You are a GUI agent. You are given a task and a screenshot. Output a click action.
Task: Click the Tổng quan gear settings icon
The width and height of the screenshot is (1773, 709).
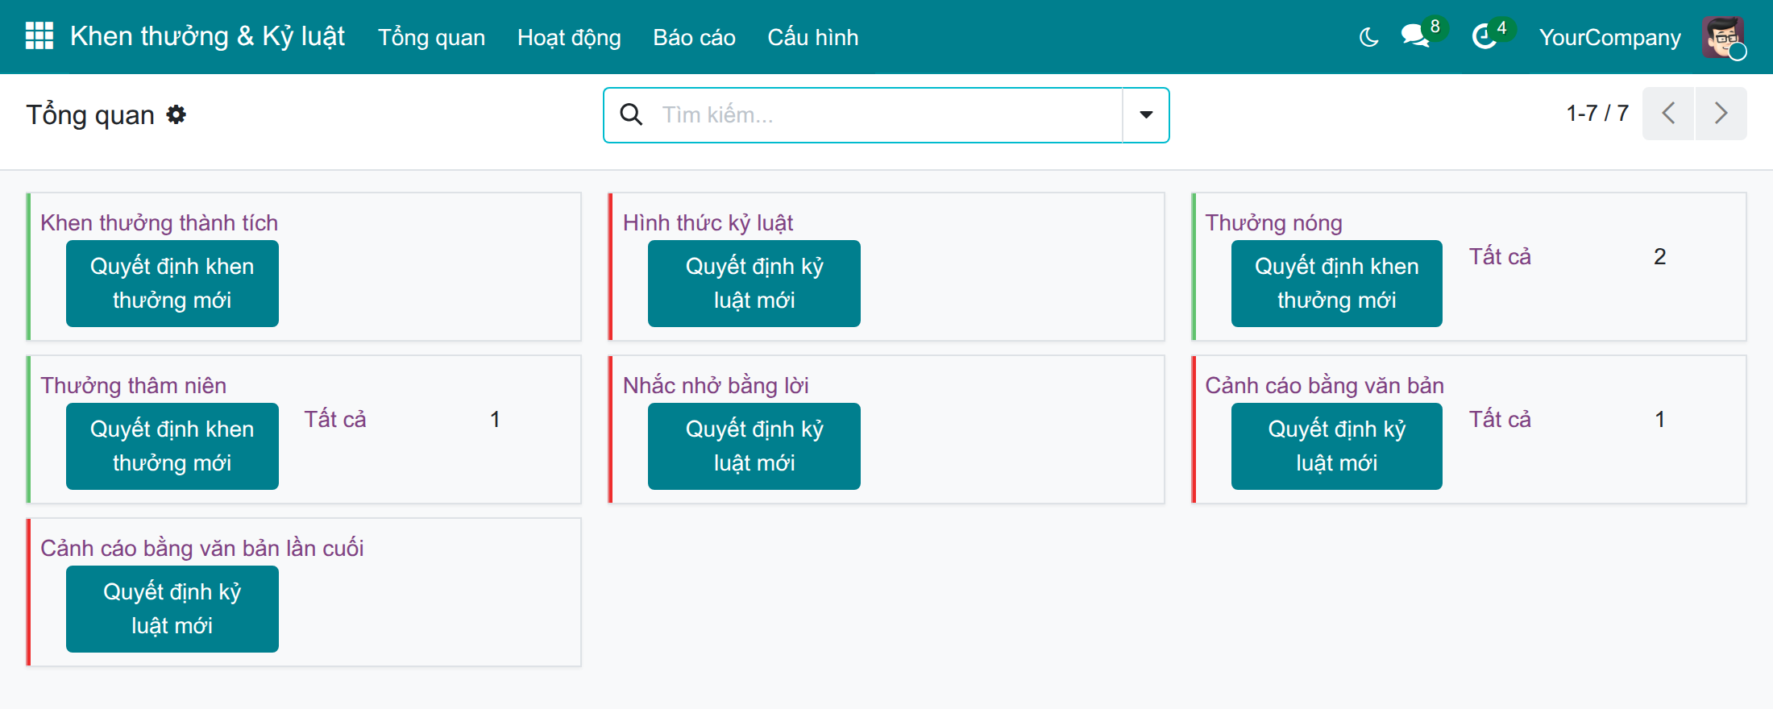point(176,114)
